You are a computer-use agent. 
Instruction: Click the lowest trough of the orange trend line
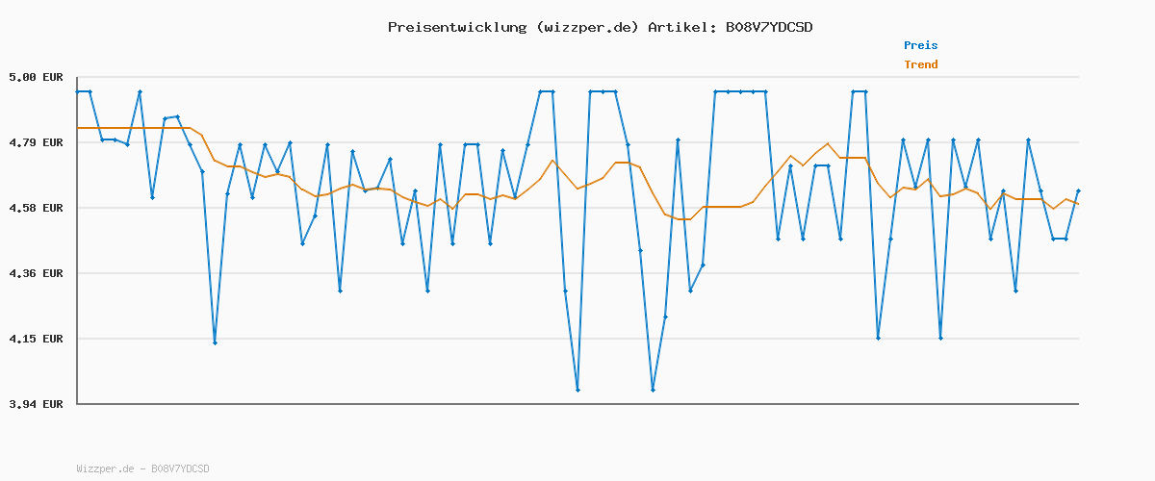click(683, 219)
